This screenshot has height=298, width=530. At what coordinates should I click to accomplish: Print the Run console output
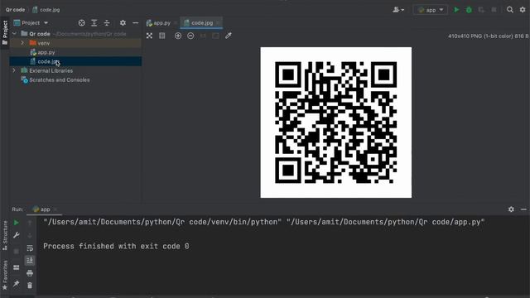tap(30, 273)
